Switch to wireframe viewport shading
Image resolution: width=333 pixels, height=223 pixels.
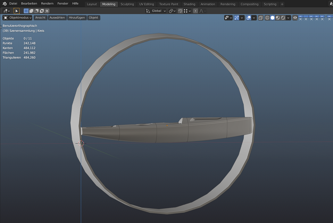[267, 18]
